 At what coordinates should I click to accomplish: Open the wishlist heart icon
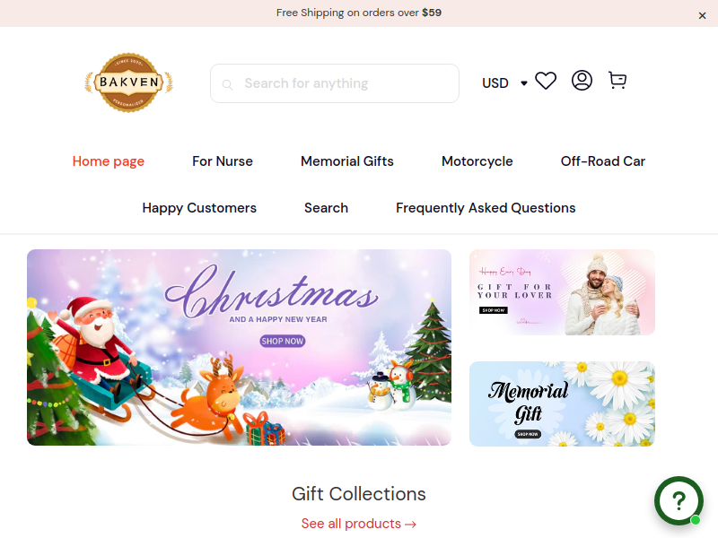546,81
